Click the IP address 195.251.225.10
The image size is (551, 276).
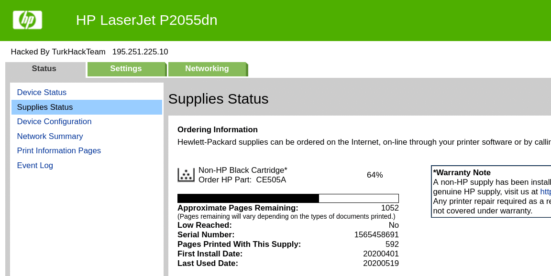pyautogui.click(x=140, y=52)
